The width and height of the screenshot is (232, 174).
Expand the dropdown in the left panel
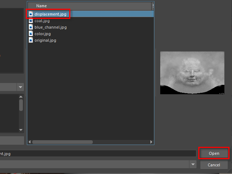(21, 87)
